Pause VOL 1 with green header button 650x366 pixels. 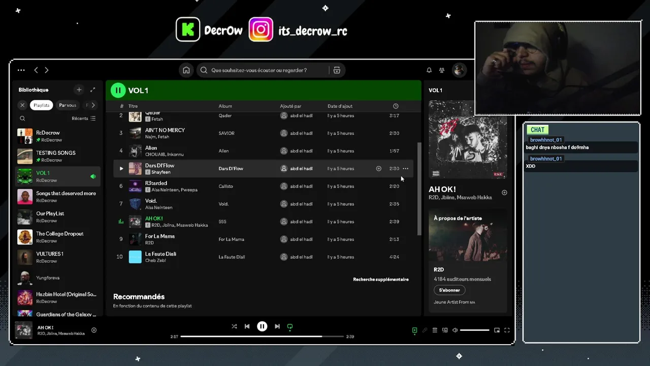118,90
